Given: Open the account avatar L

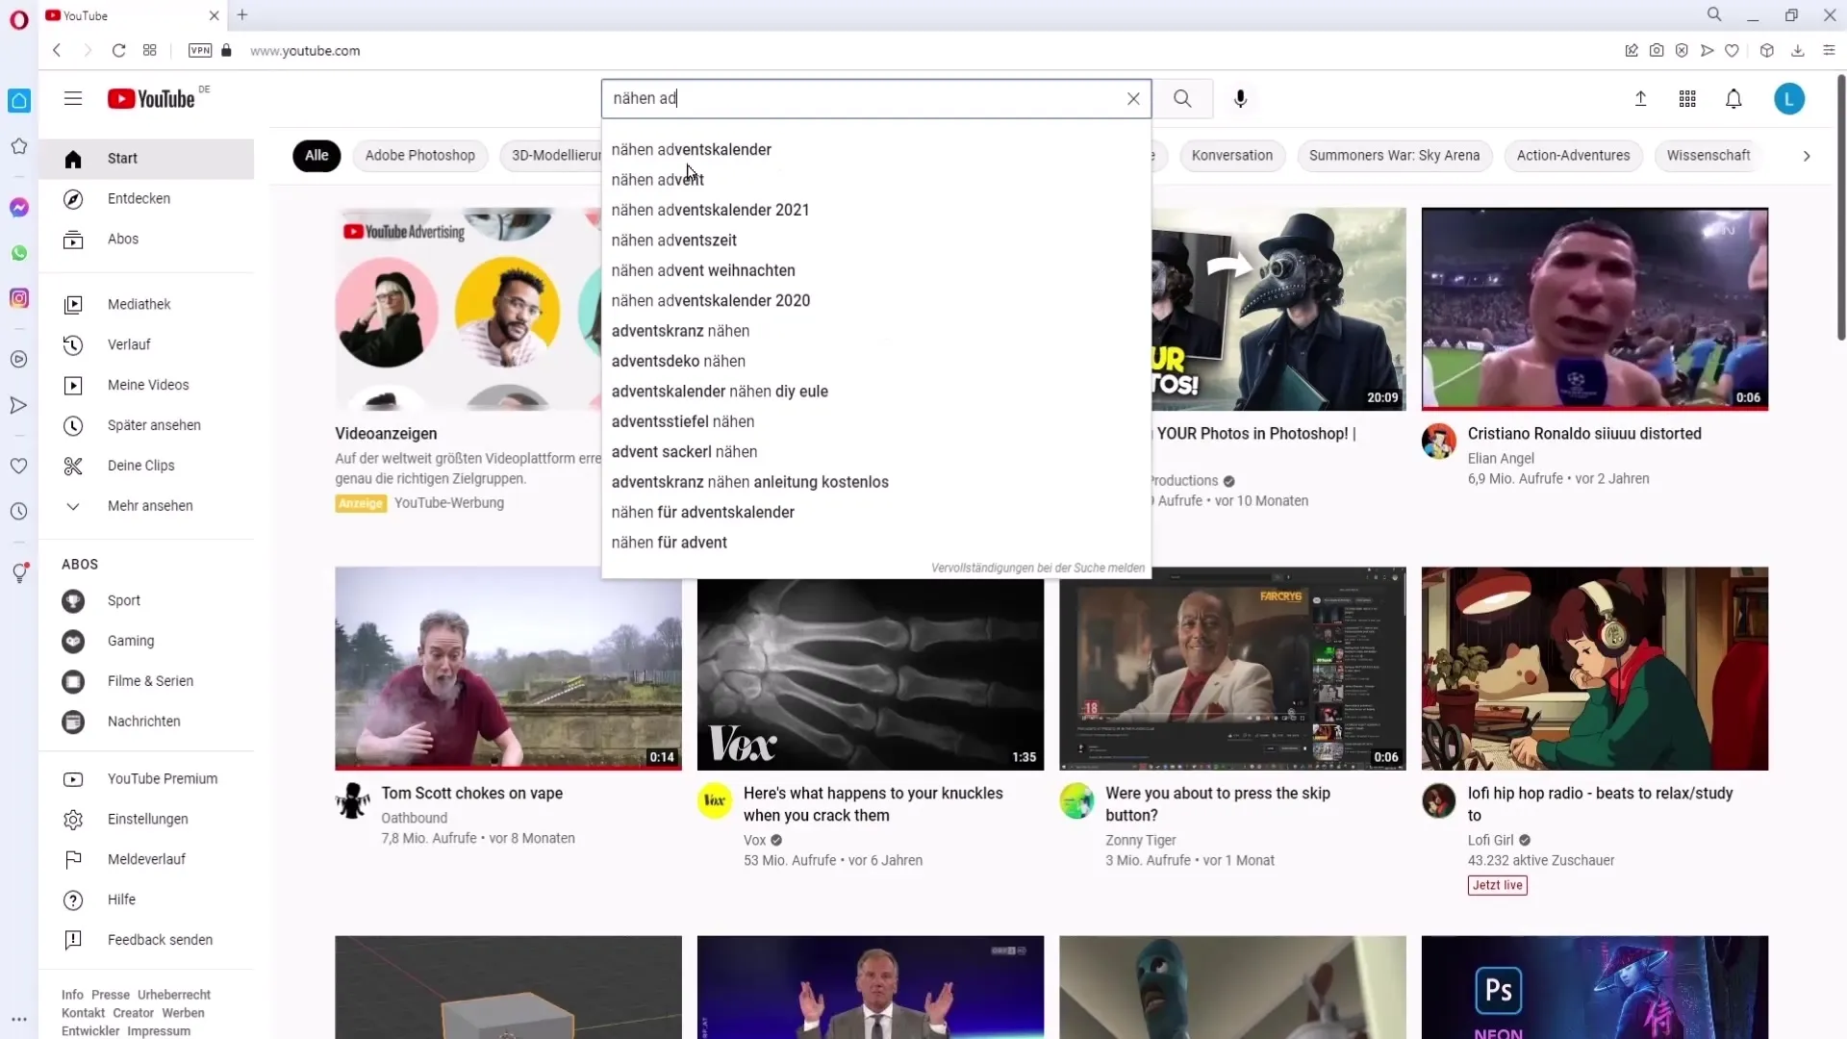Looking at the screenshot, I should tap(1789, 98).
